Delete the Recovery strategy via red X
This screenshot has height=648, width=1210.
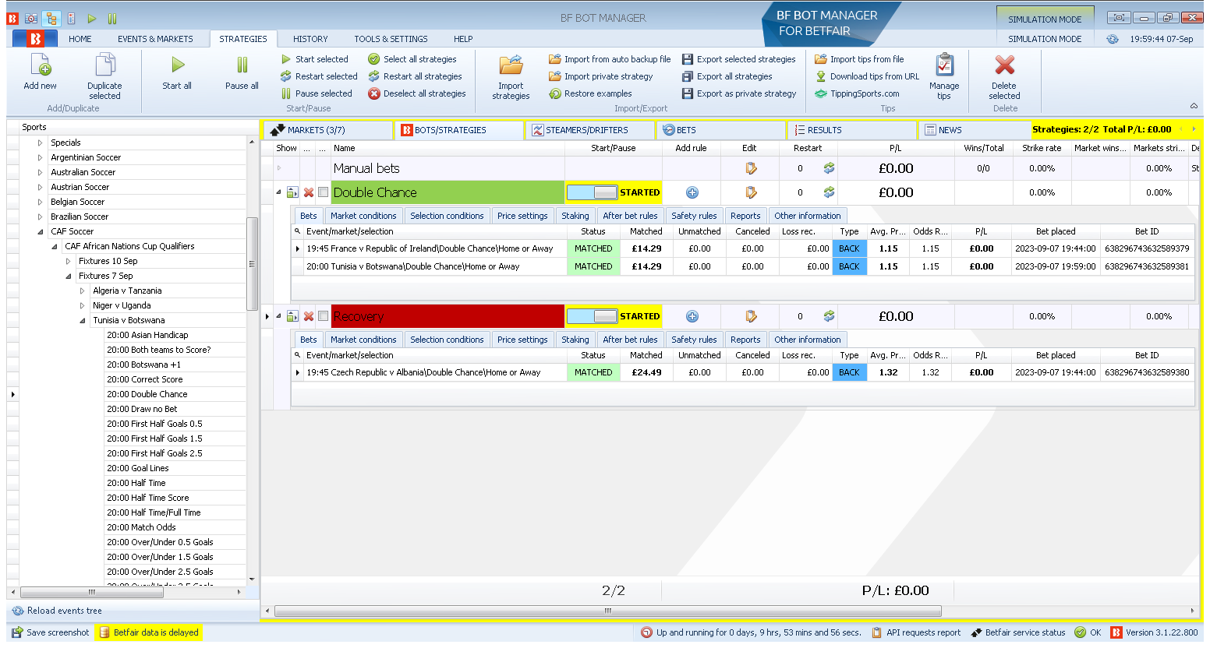pos(309,316)
